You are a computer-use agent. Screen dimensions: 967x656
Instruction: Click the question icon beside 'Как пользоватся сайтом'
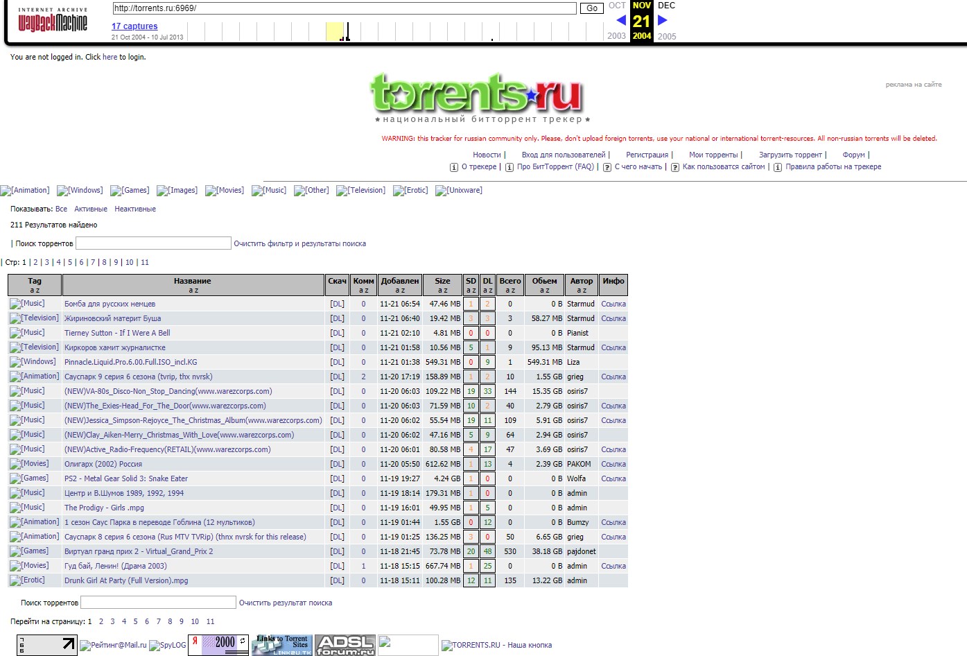click(x=675, y=167)
